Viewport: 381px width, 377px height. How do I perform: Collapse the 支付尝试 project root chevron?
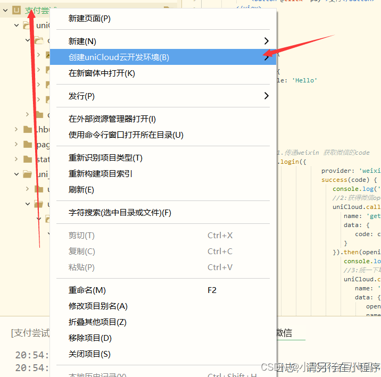pyautogui.click(x=5, y=11)
